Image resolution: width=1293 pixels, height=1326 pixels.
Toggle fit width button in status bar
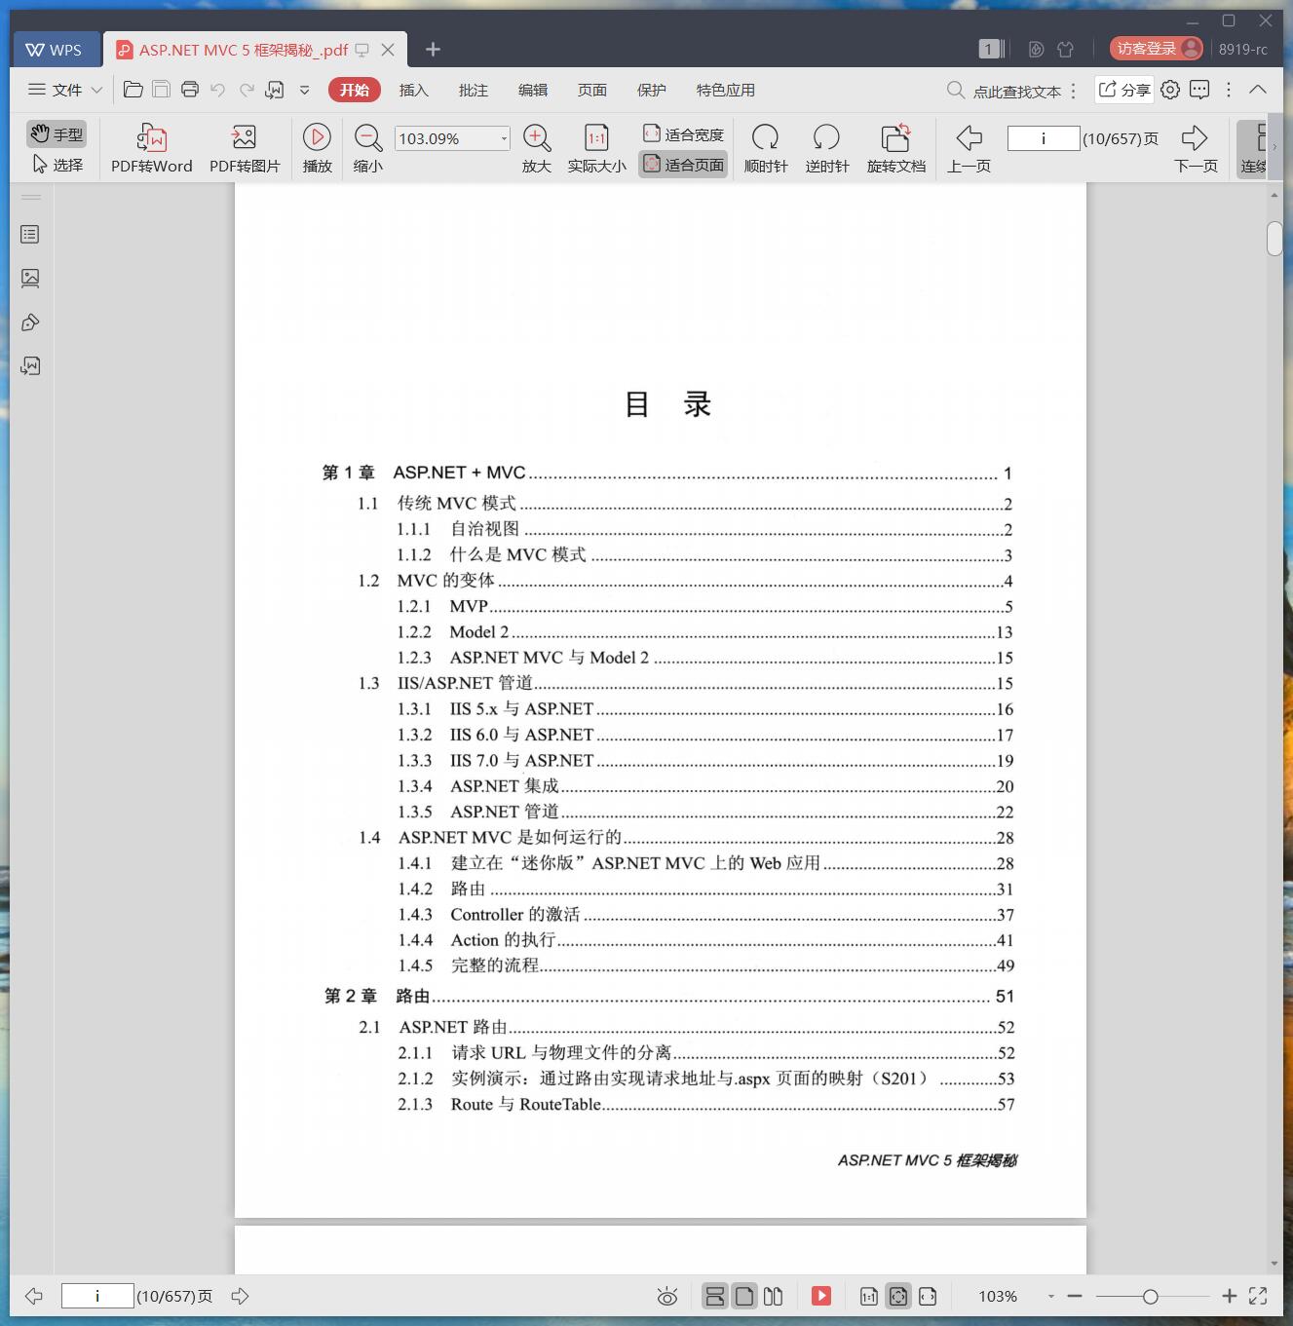[x=928, y=1296]
